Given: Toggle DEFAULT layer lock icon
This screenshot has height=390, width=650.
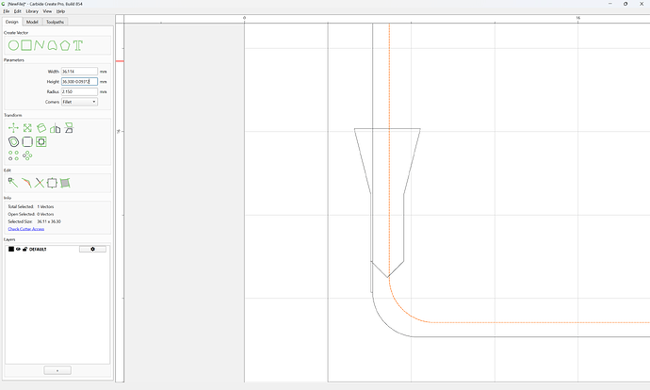Looking at the screenshot, I should [24, 249].
